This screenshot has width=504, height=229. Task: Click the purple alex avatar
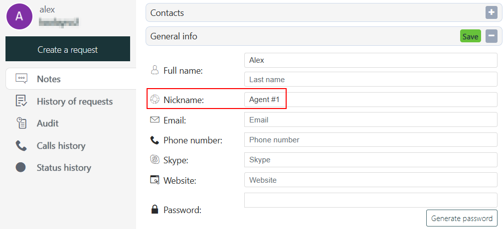point(19,16)
